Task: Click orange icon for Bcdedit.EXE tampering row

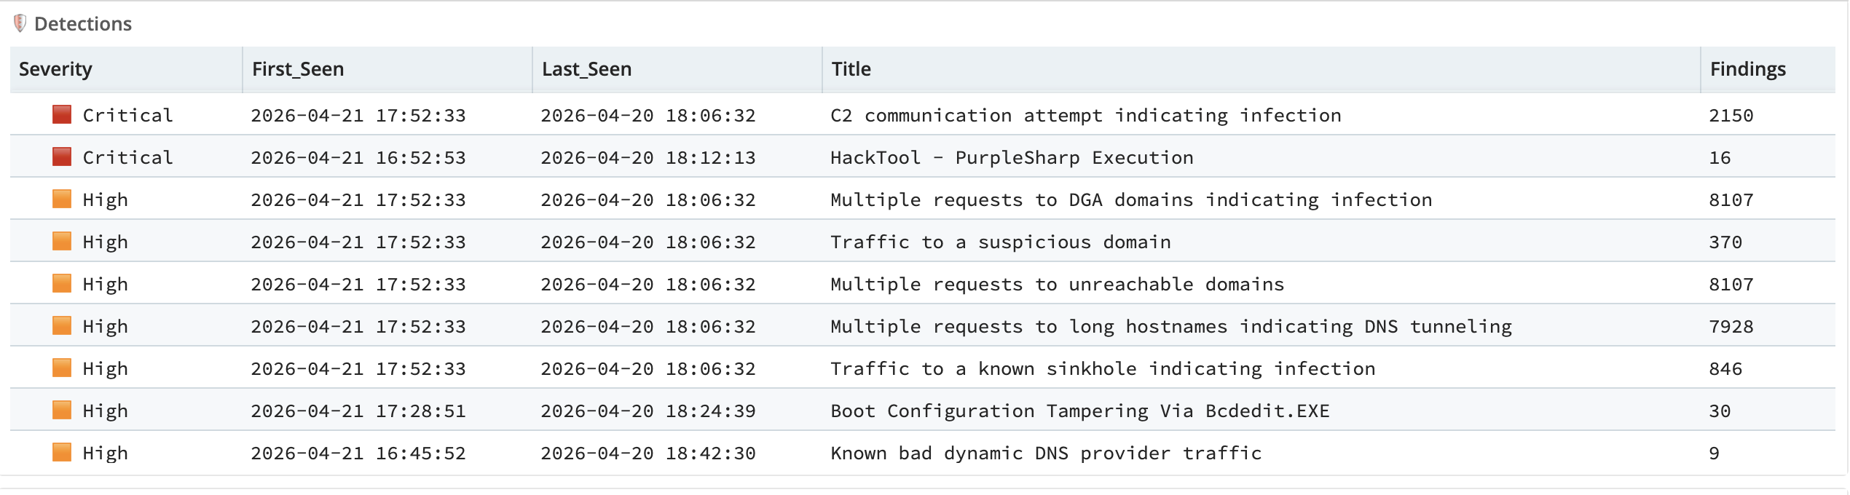Action: (x=62, y=410)
